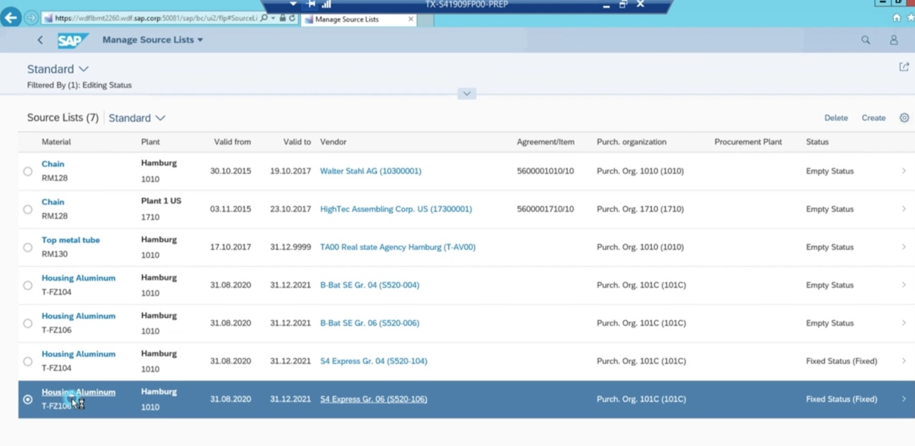Open details arrow for S4 Express Gr. 04 row

tap(904, 361)
